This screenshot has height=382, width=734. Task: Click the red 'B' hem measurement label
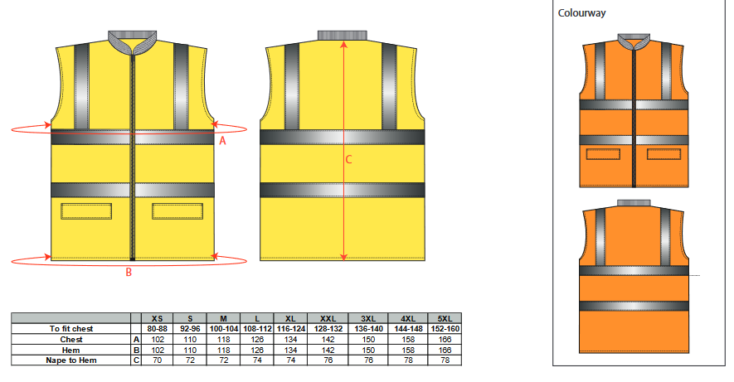(129, 272)
